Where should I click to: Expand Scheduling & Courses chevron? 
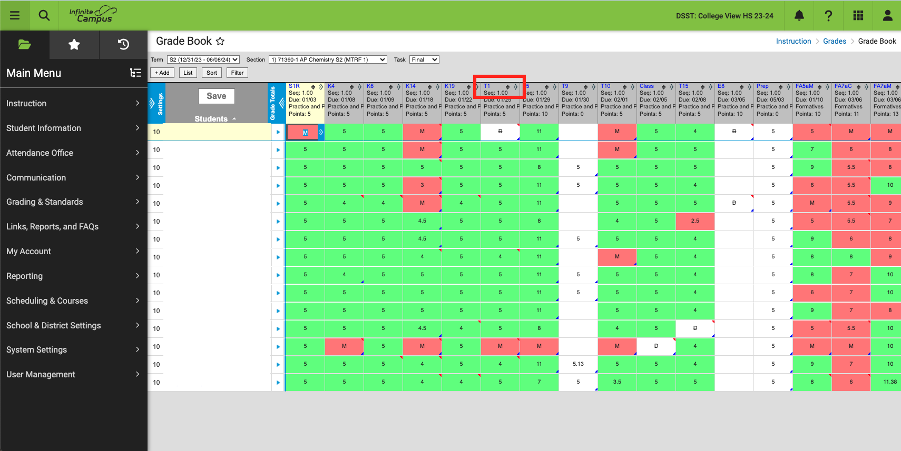pos(138,300)
